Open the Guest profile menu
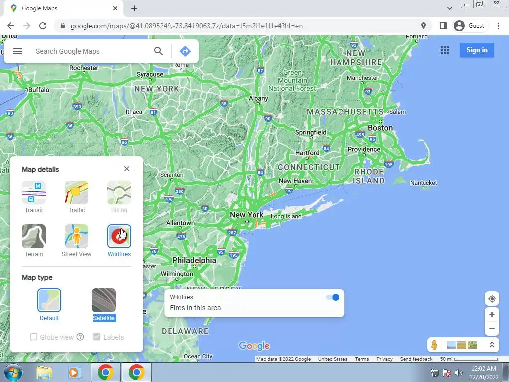This screenshot has width=509, height=382. (469, 26)
